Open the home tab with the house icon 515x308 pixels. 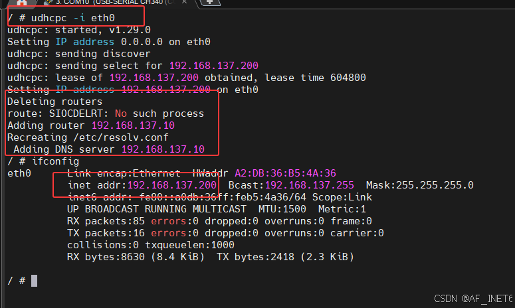point(22,2)
